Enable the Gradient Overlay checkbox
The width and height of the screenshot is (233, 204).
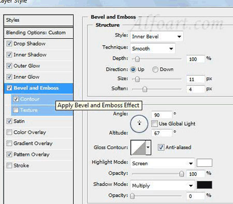coord(9,143)
